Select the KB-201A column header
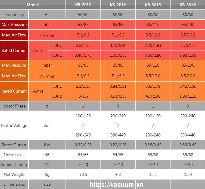205x189 pixels. [118, 5]
